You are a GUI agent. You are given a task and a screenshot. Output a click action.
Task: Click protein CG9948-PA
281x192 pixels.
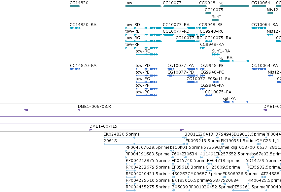point(203,89)
